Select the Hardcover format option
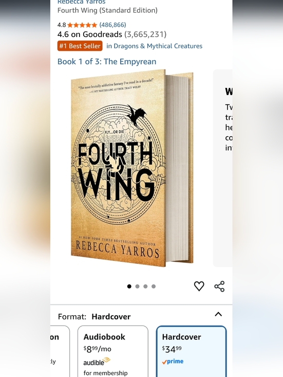The image size is (283, 377). [191, 351]
